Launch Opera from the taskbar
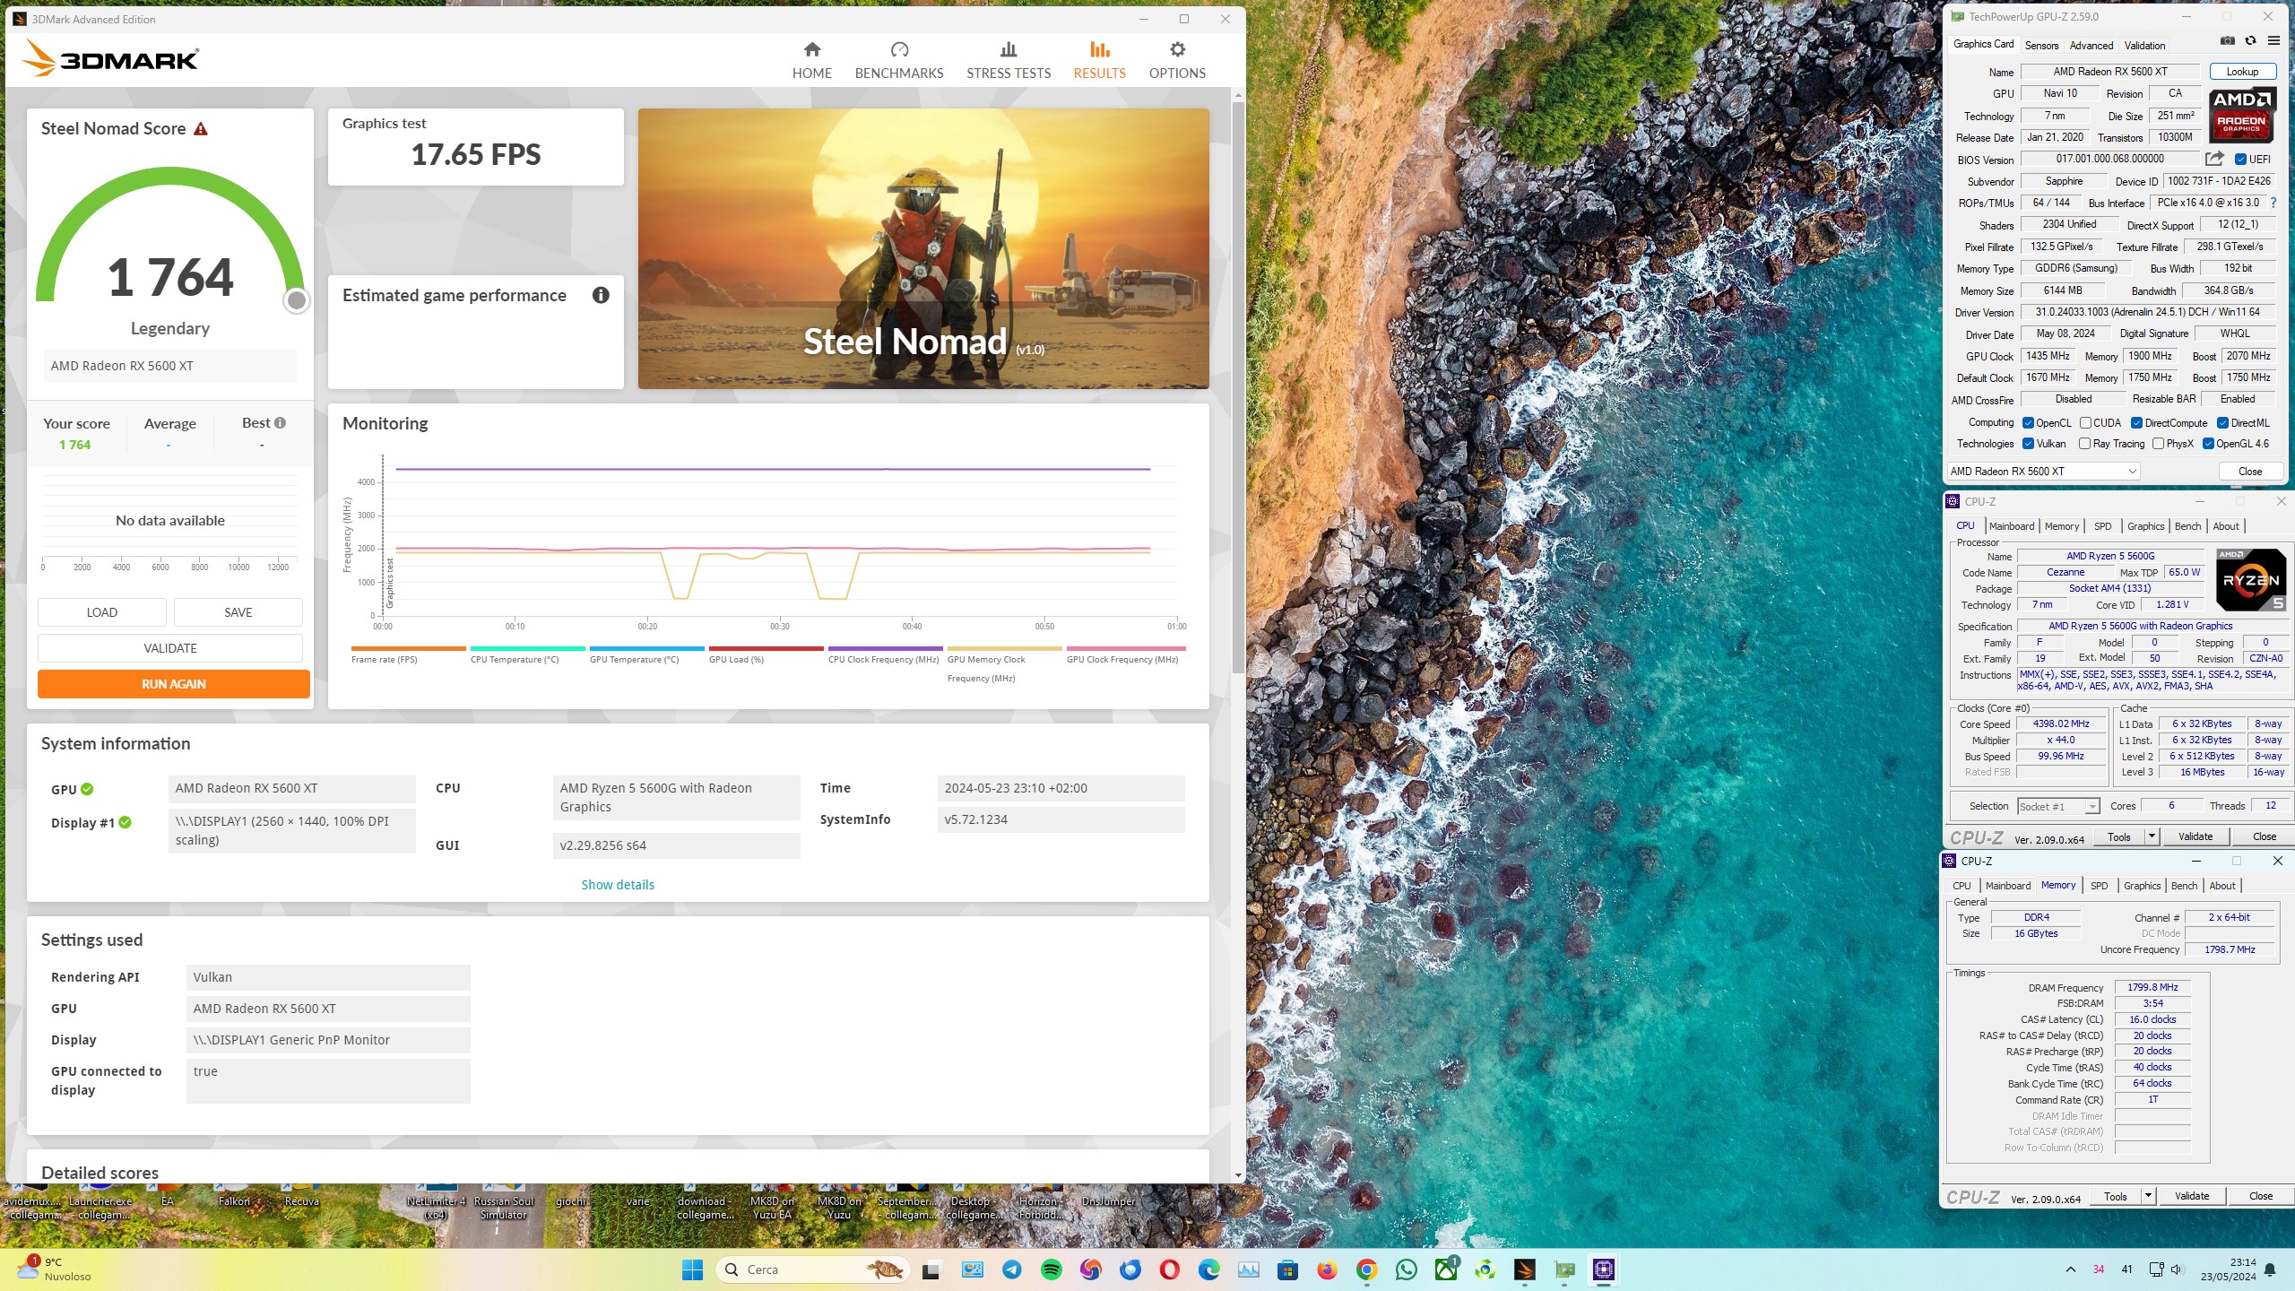This screenshot has height=1291, width=2295. (1169, 1269)
